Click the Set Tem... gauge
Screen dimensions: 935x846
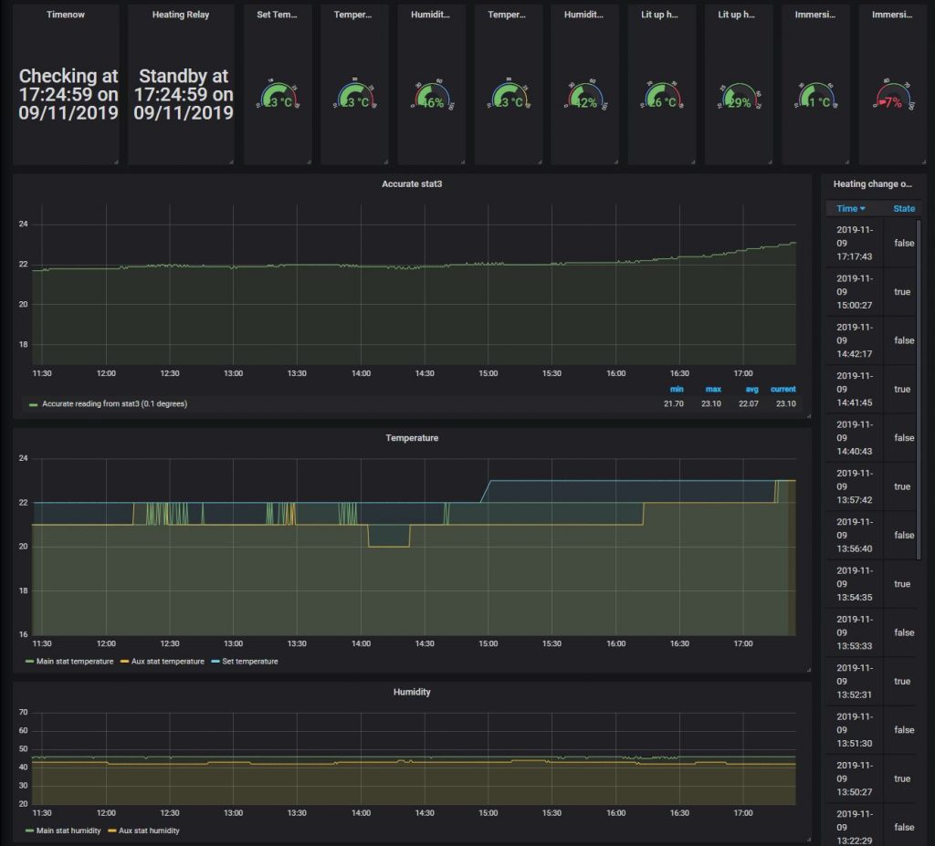[278, 97]
